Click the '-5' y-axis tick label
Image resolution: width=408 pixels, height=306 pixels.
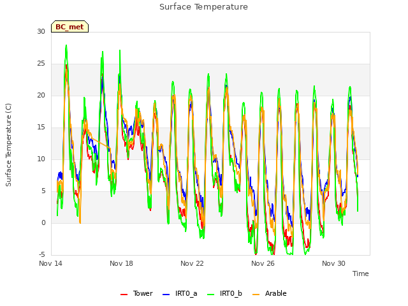click(x=42, y=254)
